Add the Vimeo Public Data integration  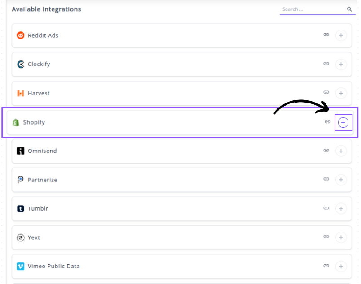[x=341, y=266]
